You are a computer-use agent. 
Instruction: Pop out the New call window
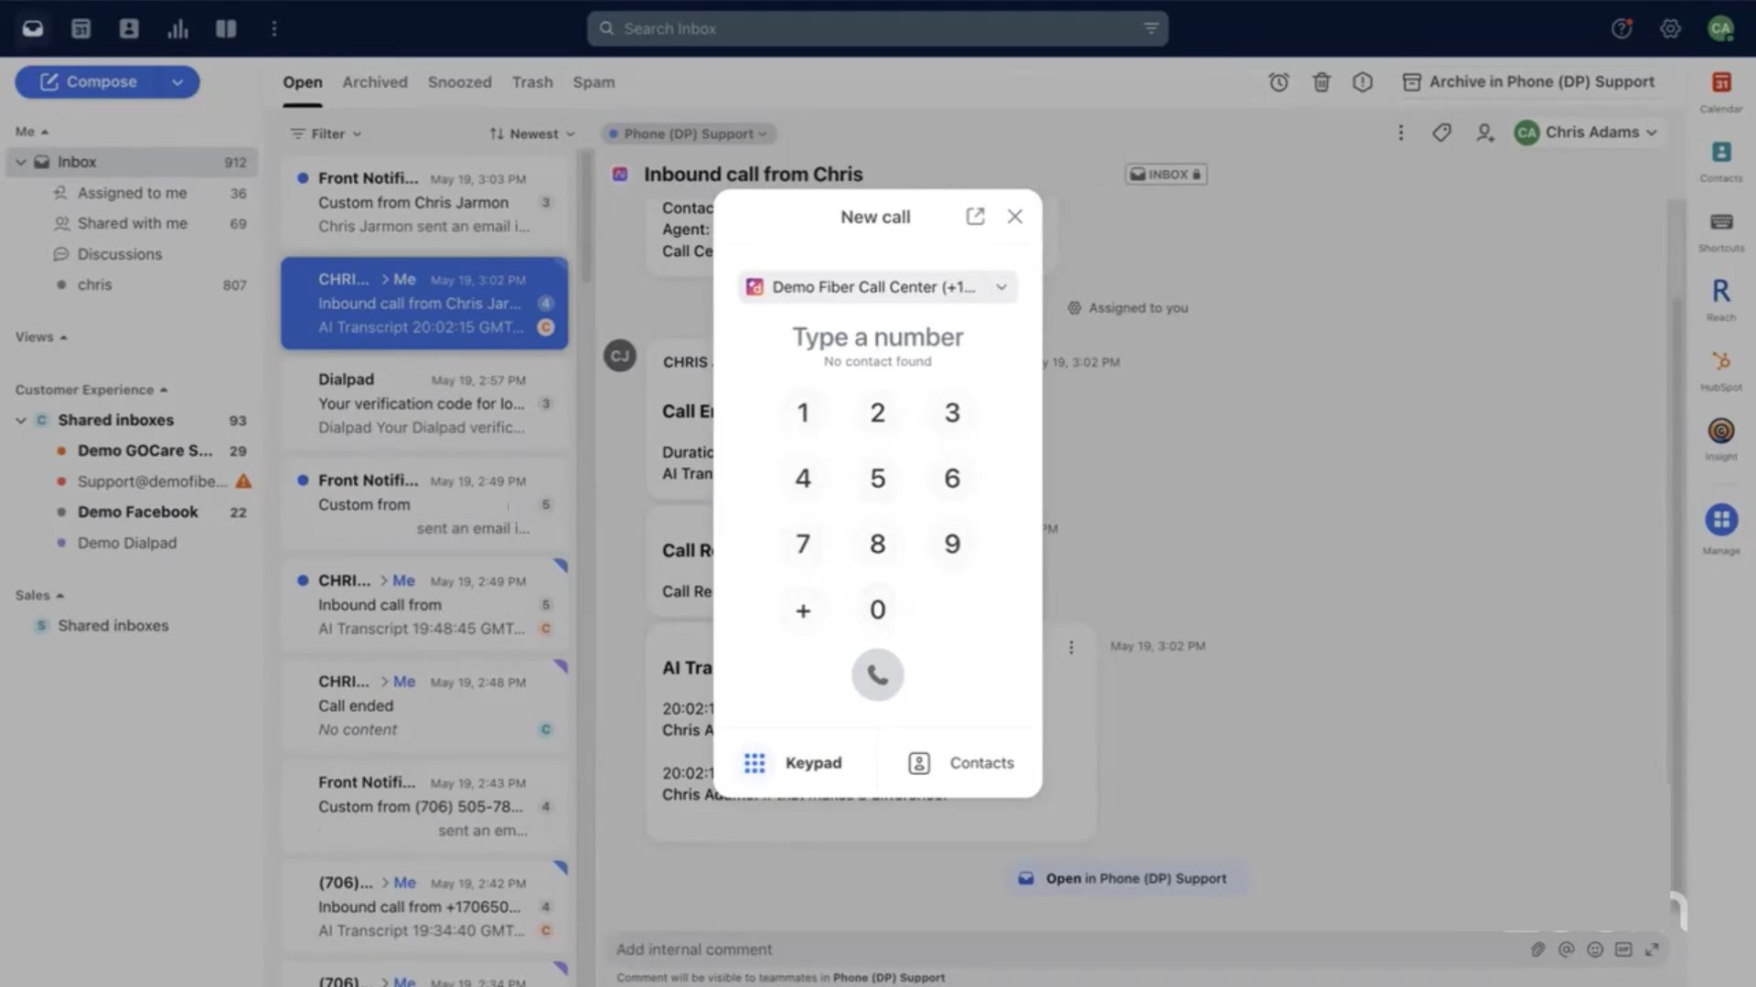click(x=975, y=217)
